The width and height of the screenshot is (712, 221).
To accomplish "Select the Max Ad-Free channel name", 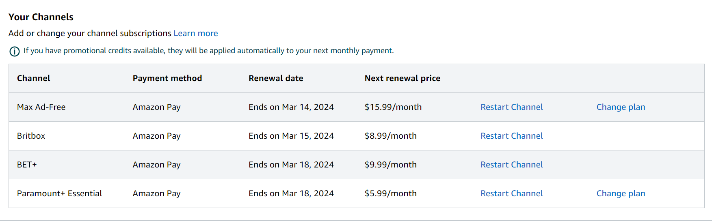I will (41, 107).
